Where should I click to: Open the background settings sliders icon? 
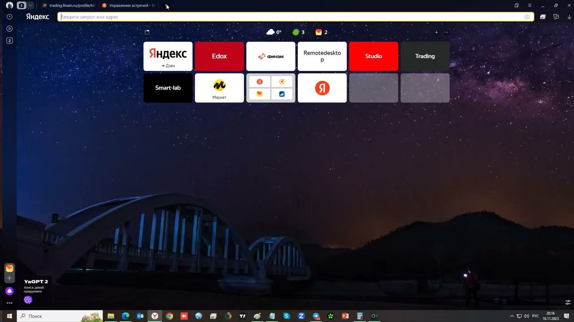coord(568,303)
